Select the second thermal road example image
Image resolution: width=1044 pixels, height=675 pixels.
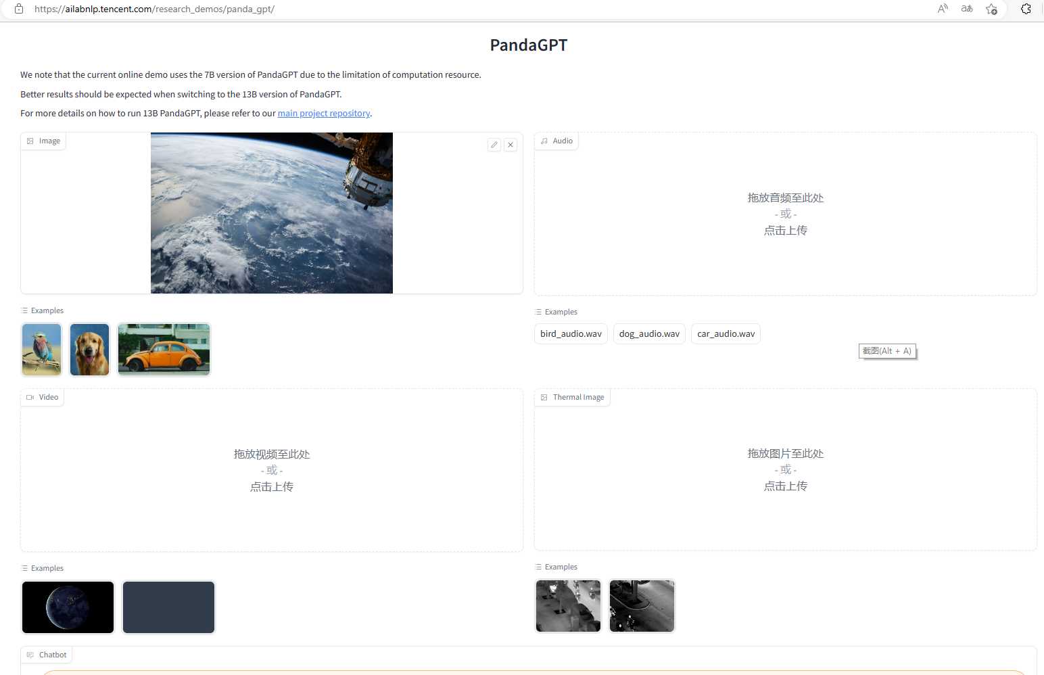click(x=642, y=606)
